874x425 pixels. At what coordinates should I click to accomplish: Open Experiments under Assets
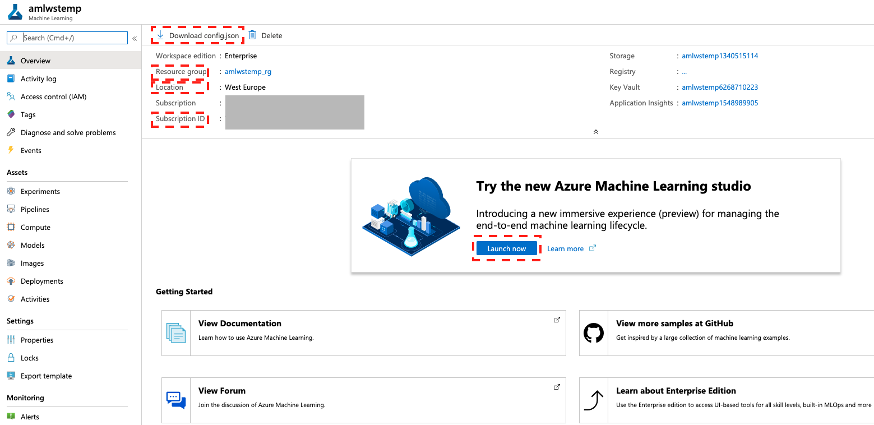(x=71, y=191)
